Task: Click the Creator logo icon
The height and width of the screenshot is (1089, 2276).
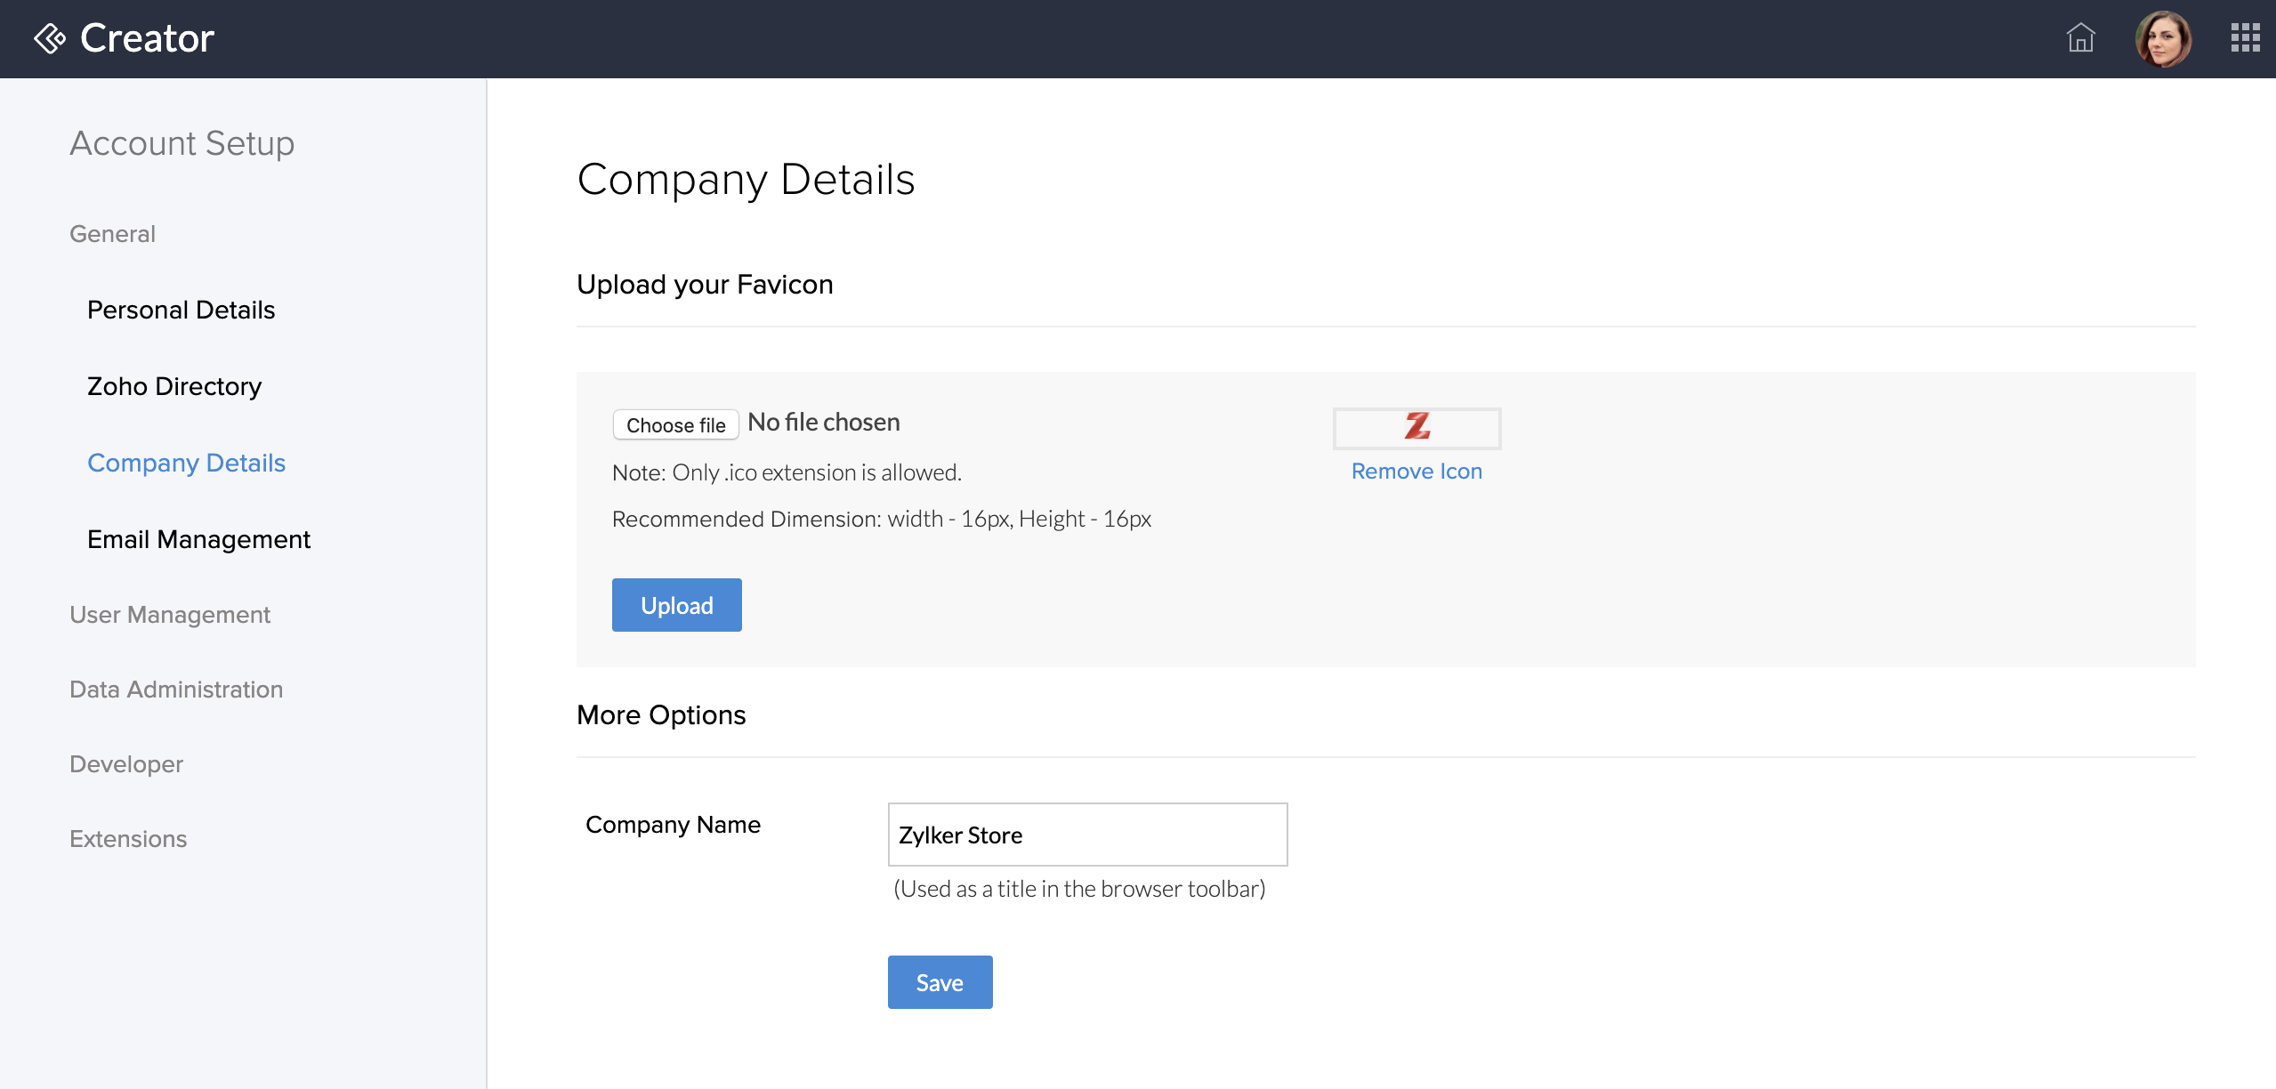Action: click(x=50, y=39)
